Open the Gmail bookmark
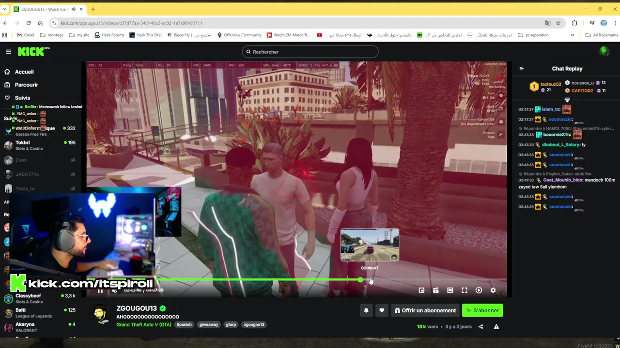 click(x=25, y=35)
